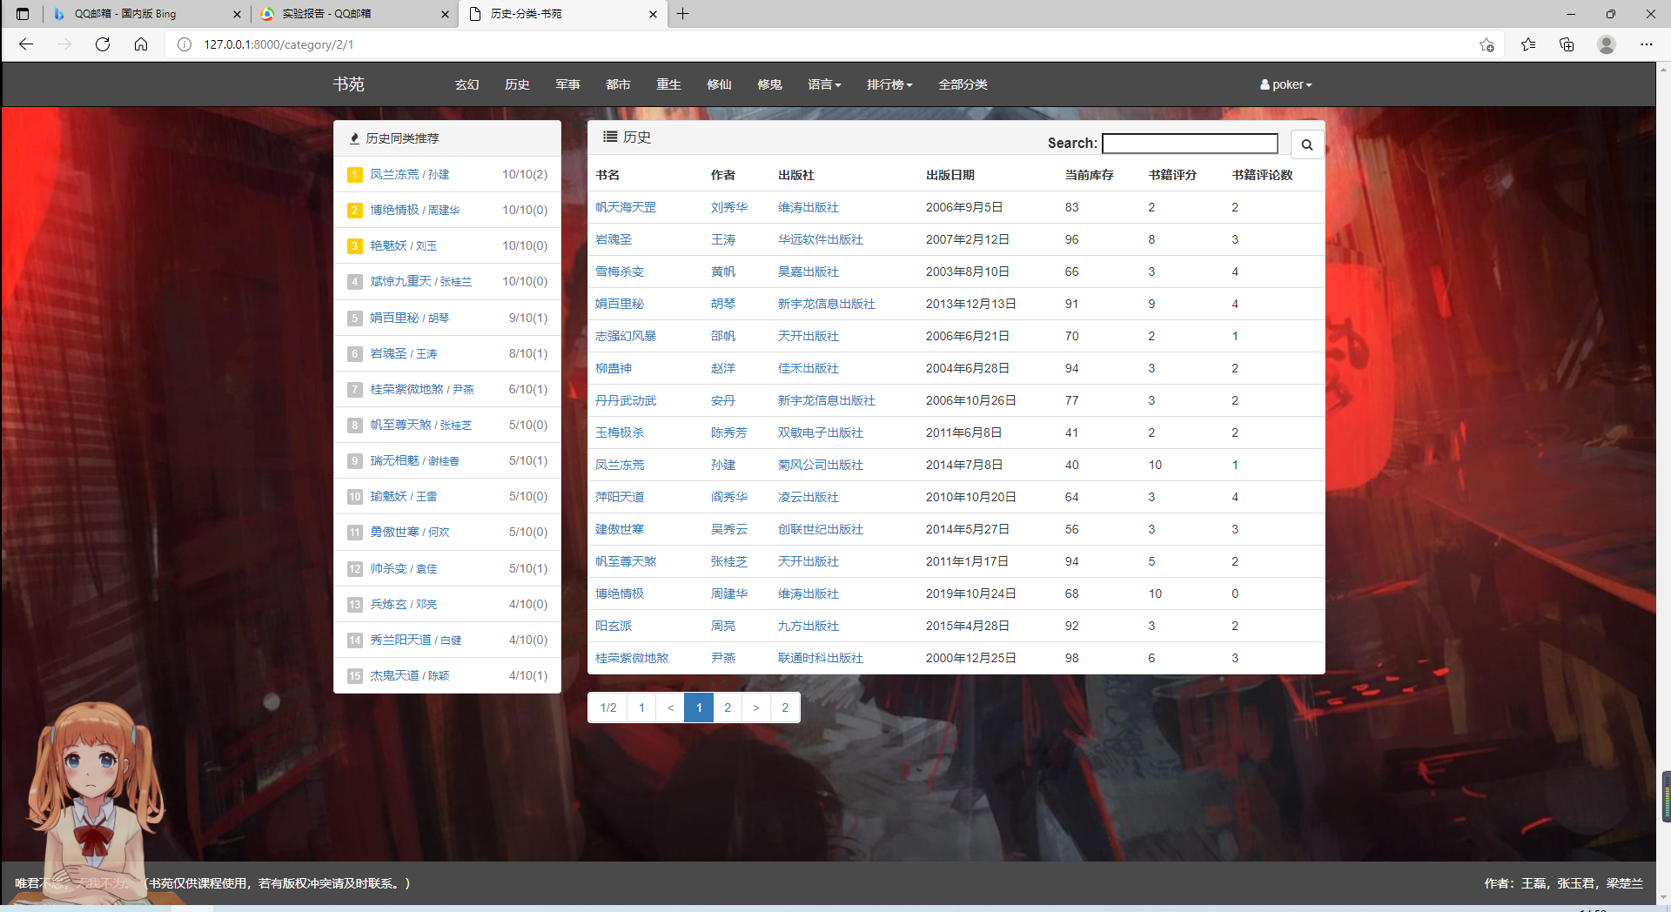This screenshot has height=912, width=1671.
Task: Click the search magnifier button
Action: point(1306,144)
